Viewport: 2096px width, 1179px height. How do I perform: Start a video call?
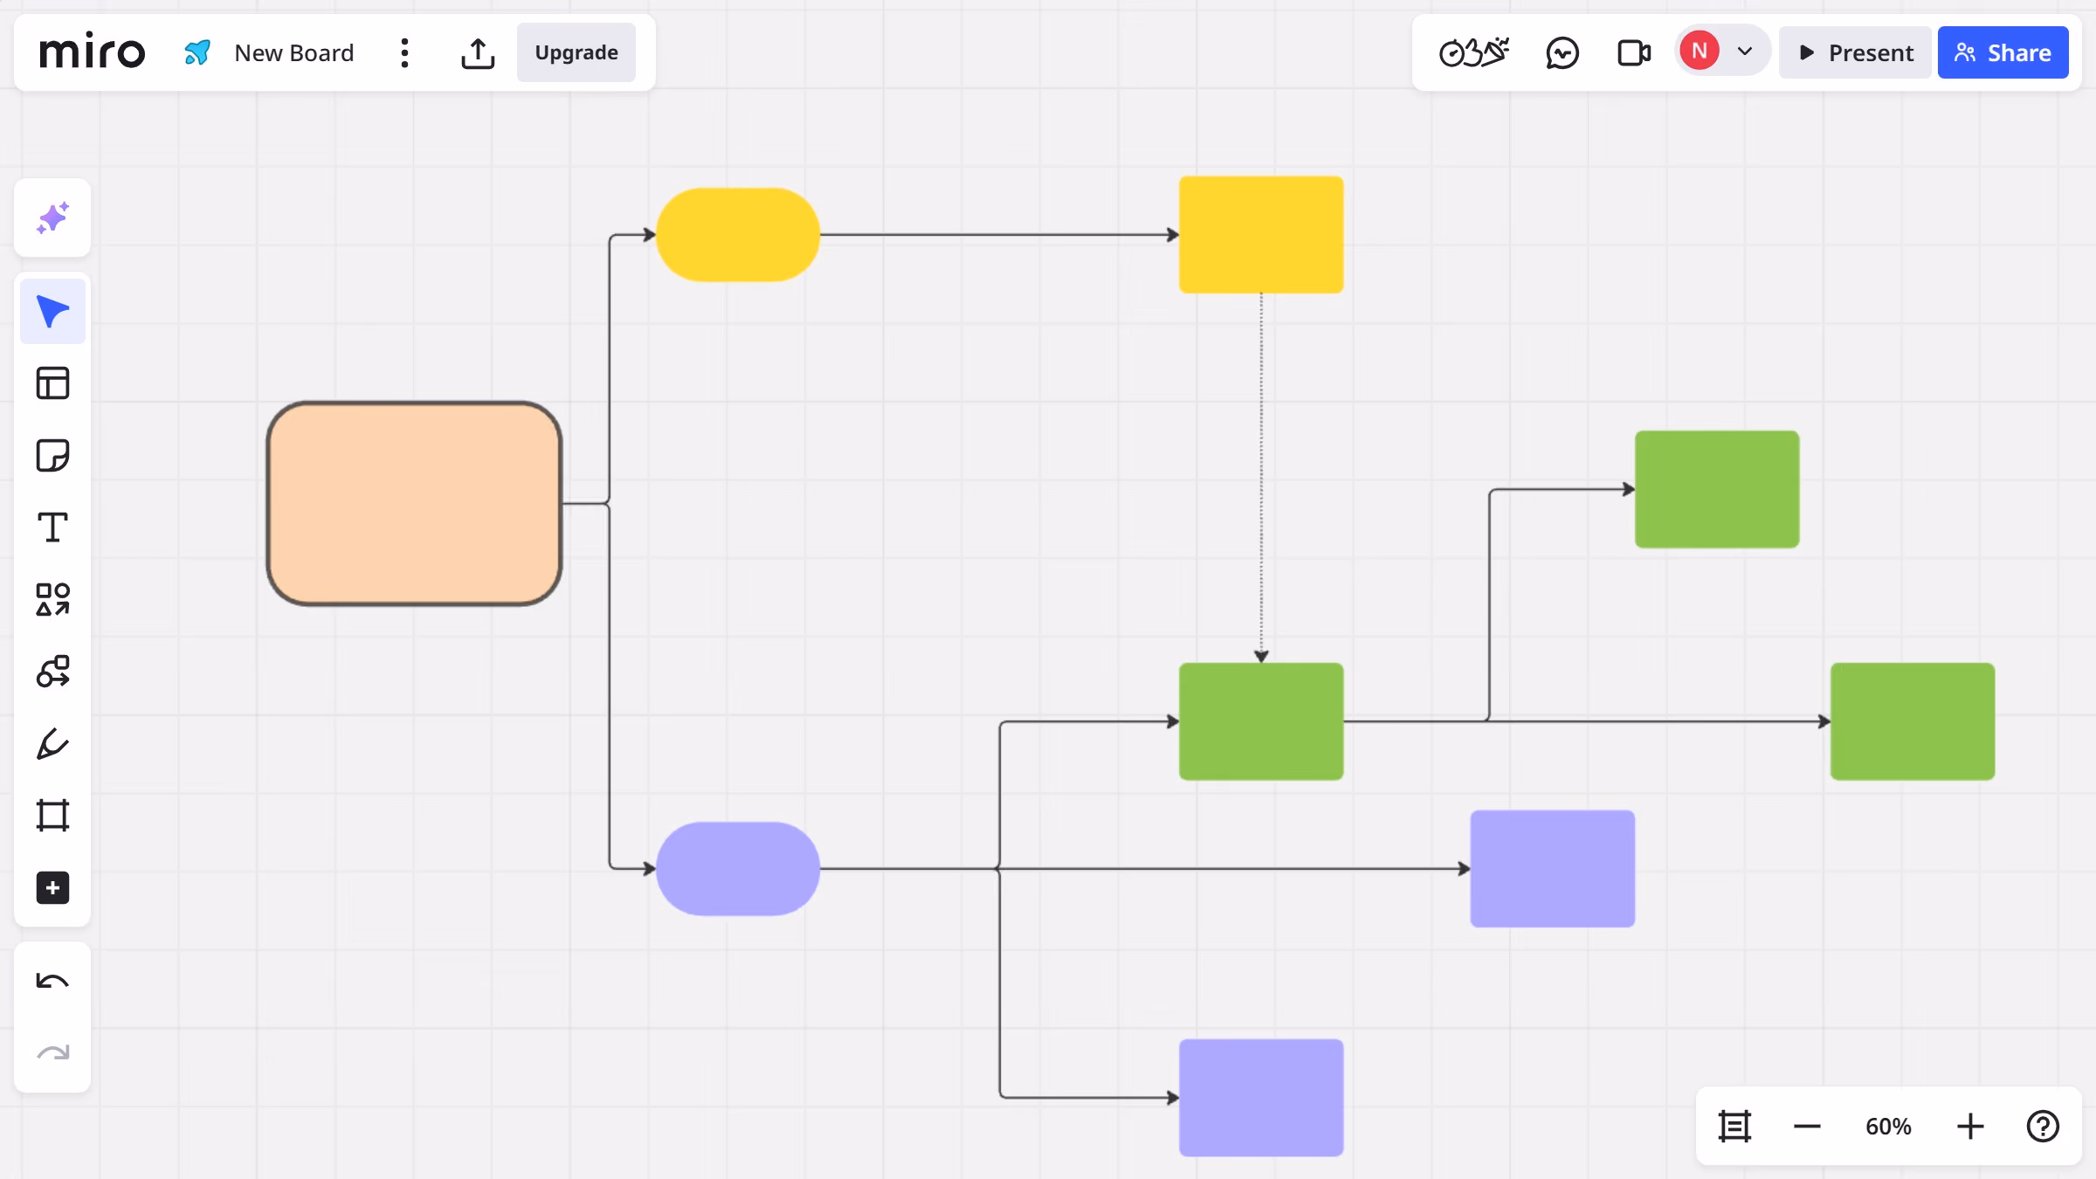[1634, 53]
